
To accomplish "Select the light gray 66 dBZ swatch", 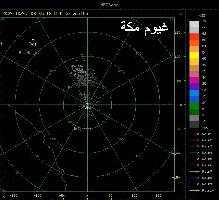I will point(194,24).
